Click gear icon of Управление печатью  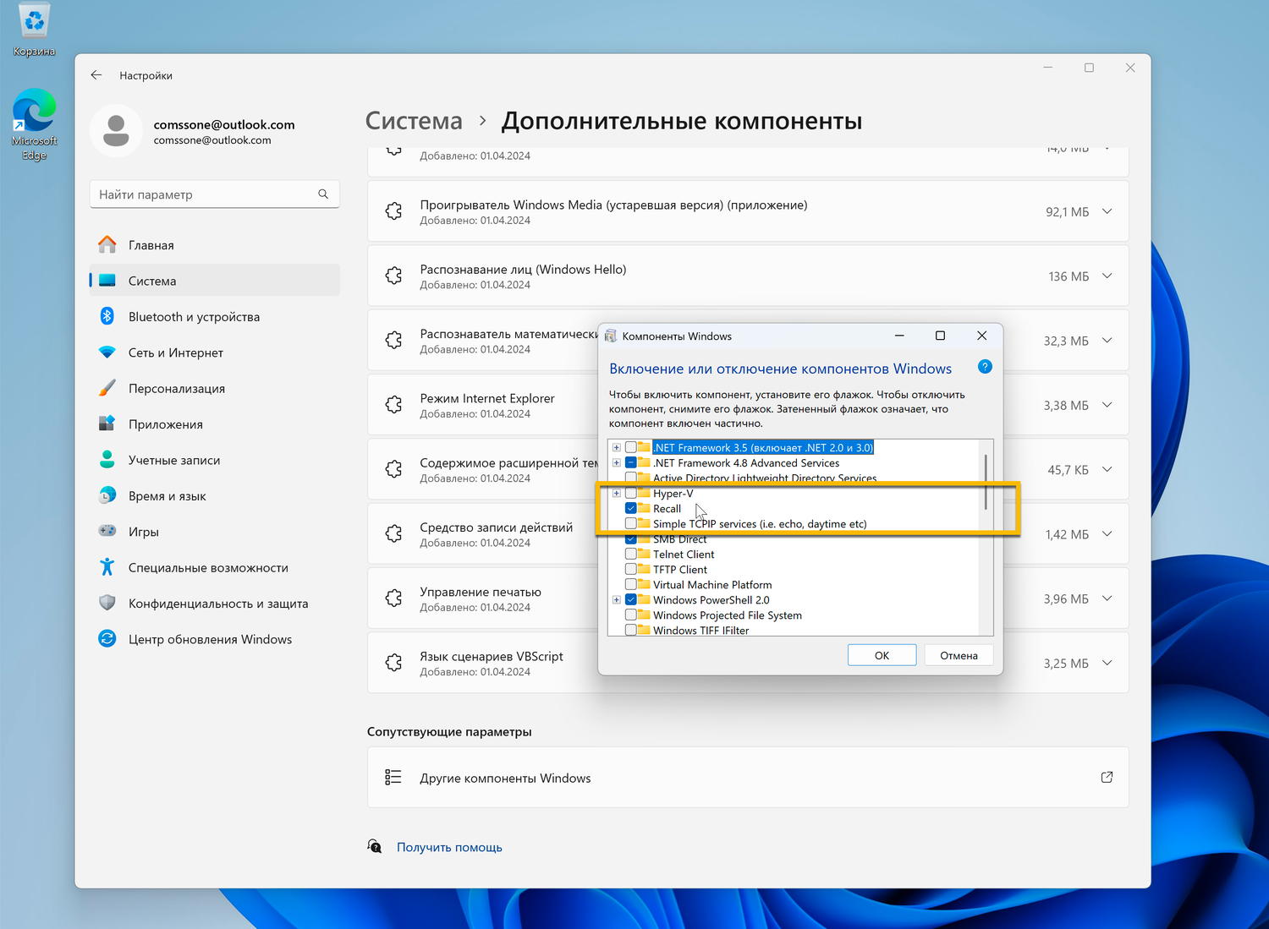pos(393,598)
